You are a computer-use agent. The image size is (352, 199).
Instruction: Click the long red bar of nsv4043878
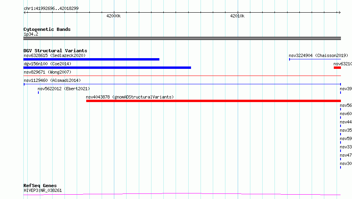coord(214,101)
